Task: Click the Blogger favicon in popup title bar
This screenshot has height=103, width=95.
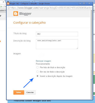Action: click(x=8, y=4)
